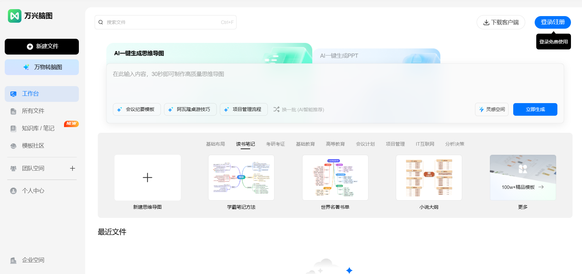Click the shuffle icon for 换一批
Viewport: 582px width, 274px height.
[x=276, y=109]
